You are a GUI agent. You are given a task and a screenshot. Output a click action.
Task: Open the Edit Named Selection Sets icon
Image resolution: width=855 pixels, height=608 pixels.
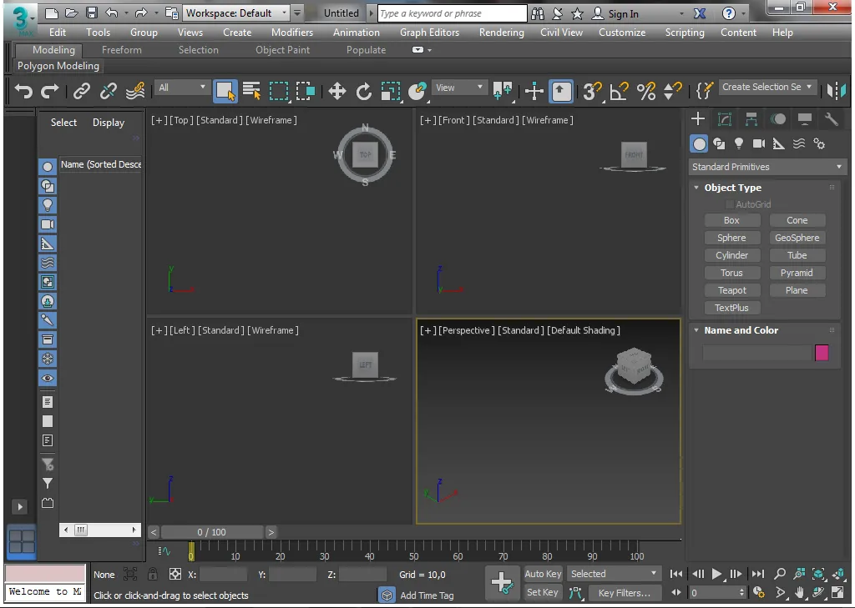point(704,90)
